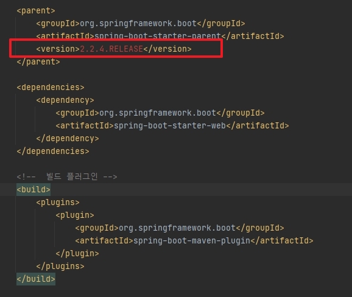Screen dimensions: 352x297
Task: Click the groupId line directly under <plugin>
Action: pos(180,228)
